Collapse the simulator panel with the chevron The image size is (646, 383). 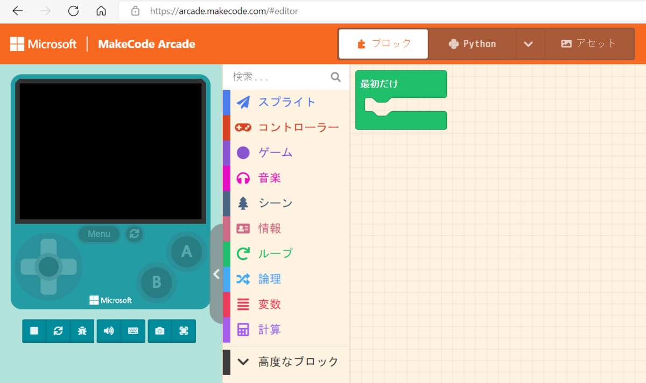click(x=216, y=274)
